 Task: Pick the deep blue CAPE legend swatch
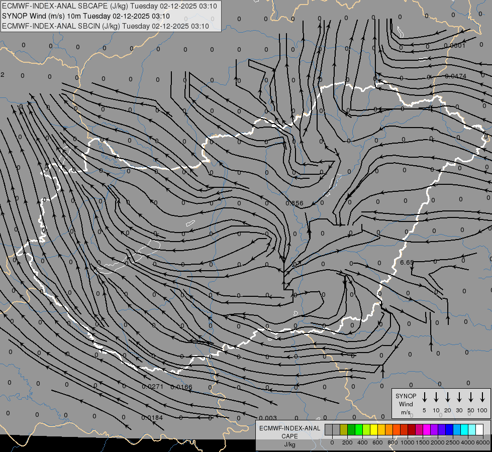click(x=449, y=429)
